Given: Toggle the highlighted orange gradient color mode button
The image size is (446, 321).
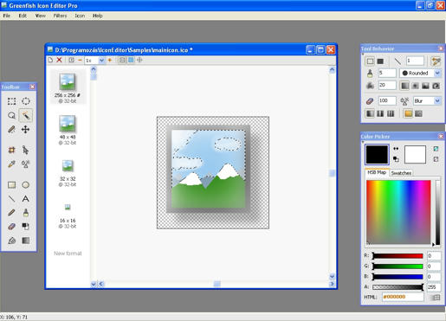Looking at the screenshot, I should click(408, 113).
